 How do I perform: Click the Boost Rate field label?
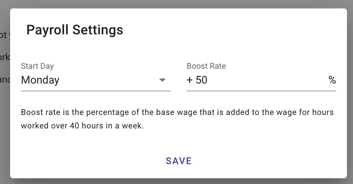point(206,66)
